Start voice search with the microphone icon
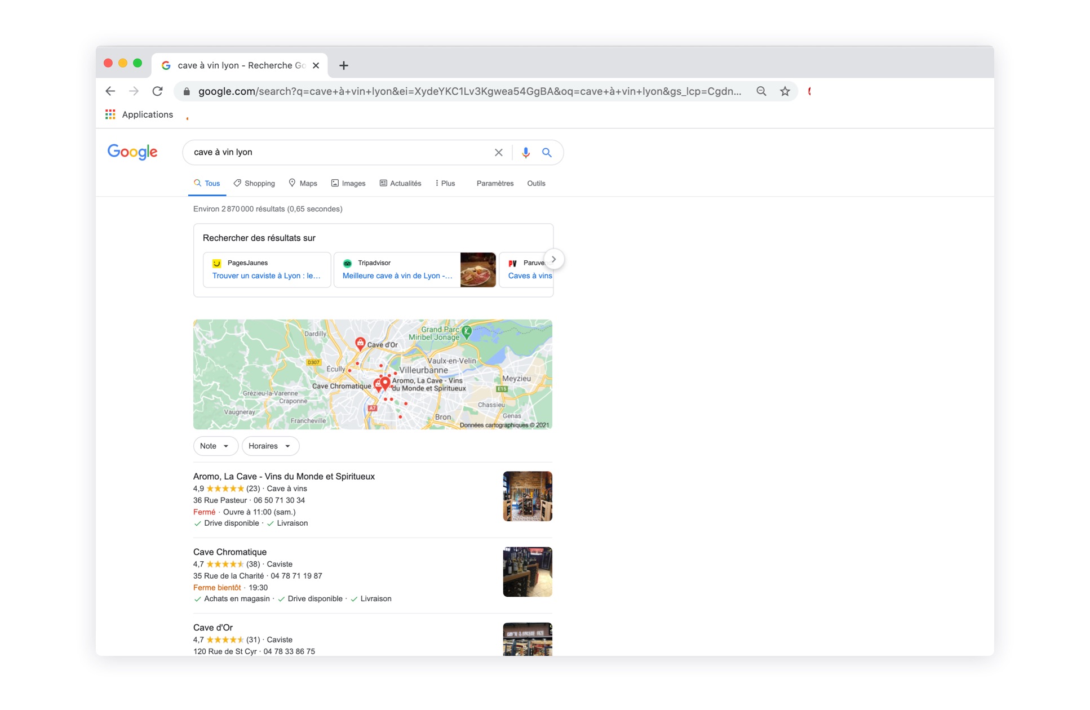The width and height of the screenshot is (1090, 710). coord(526,153)
